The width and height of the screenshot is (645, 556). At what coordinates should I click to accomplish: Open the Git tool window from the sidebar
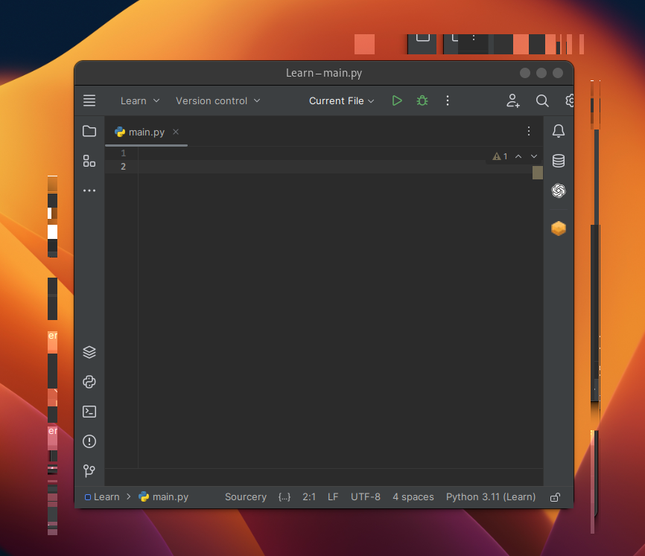[89, 471]
